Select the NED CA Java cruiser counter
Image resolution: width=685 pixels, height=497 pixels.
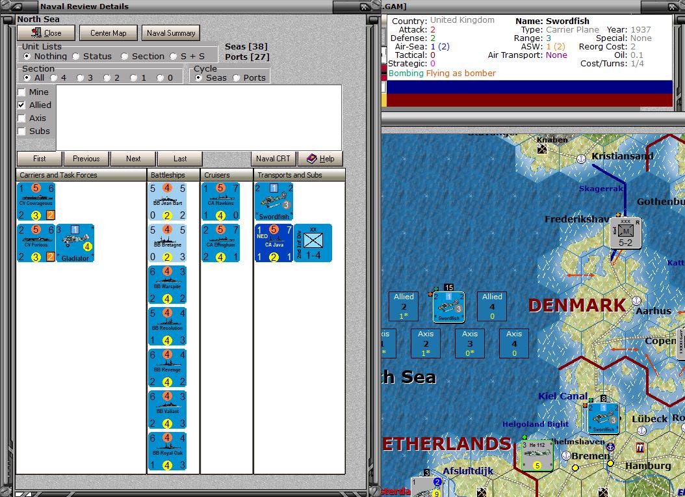pyautogui.click(x=274, y=243)
